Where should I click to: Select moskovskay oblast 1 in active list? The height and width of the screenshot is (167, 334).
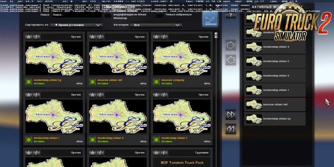point(275,90)
